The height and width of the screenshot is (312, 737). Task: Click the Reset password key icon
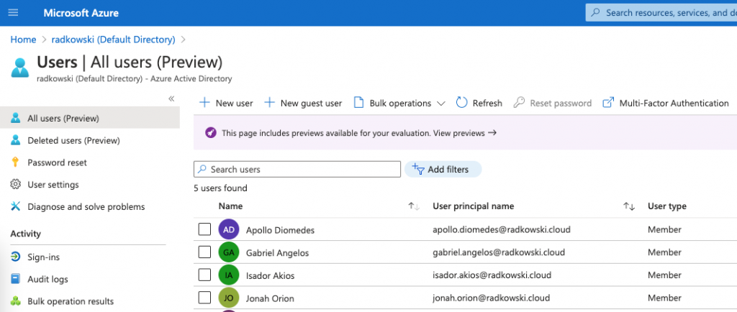coord(519,103)
